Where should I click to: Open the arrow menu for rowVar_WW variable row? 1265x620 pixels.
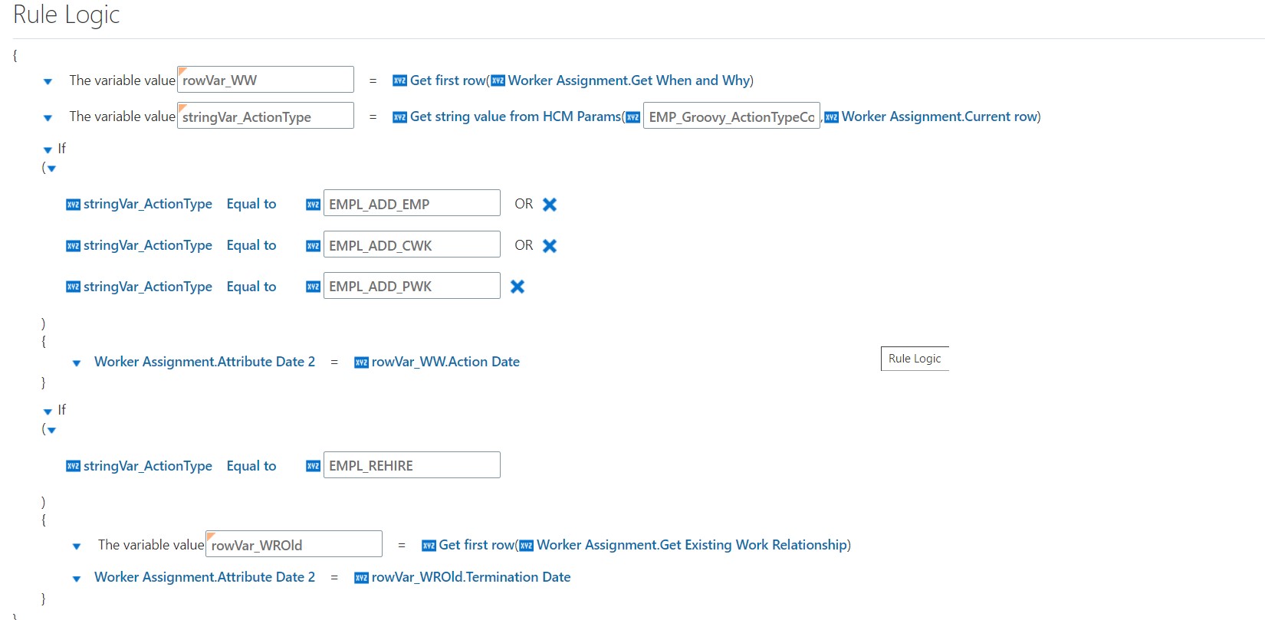(x=48, y=81)
